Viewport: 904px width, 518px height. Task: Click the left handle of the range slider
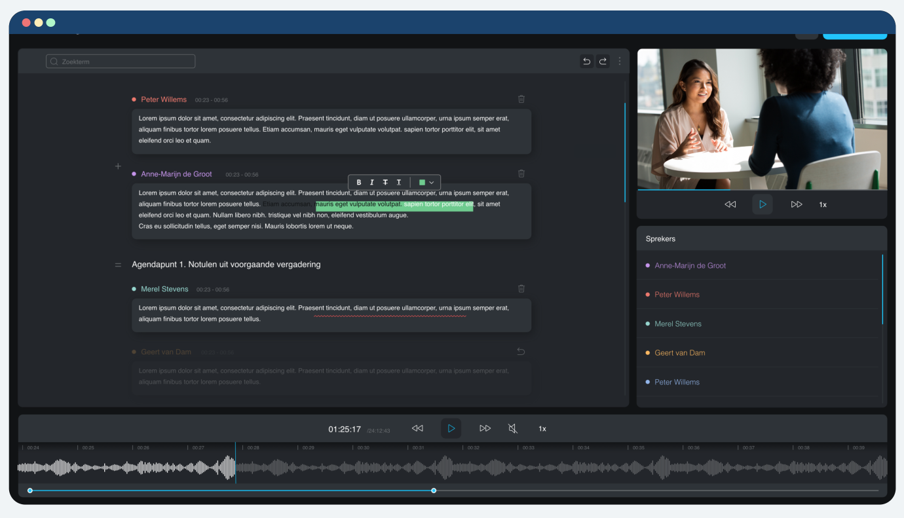30,490
